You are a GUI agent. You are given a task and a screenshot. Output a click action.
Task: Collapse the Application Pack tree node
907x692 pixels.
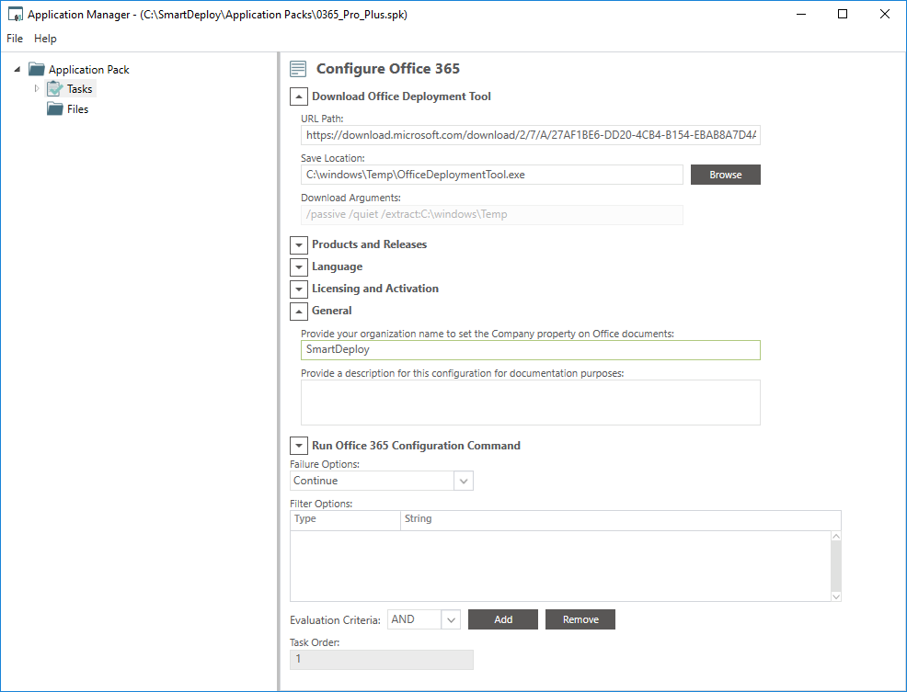17,70
